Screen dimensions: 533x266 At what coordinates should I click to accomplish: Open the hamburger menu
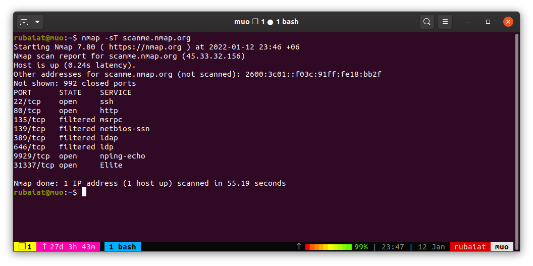pyautogui.click(x=445, y=22)
